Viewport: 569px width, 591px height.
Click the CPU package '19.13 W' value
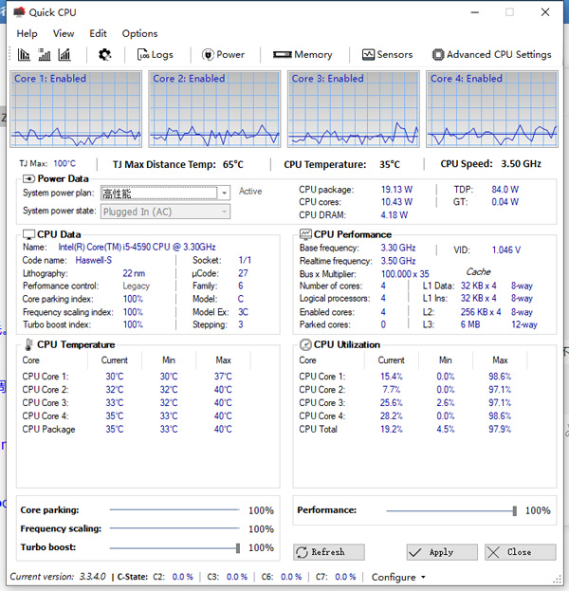(396, 189)
